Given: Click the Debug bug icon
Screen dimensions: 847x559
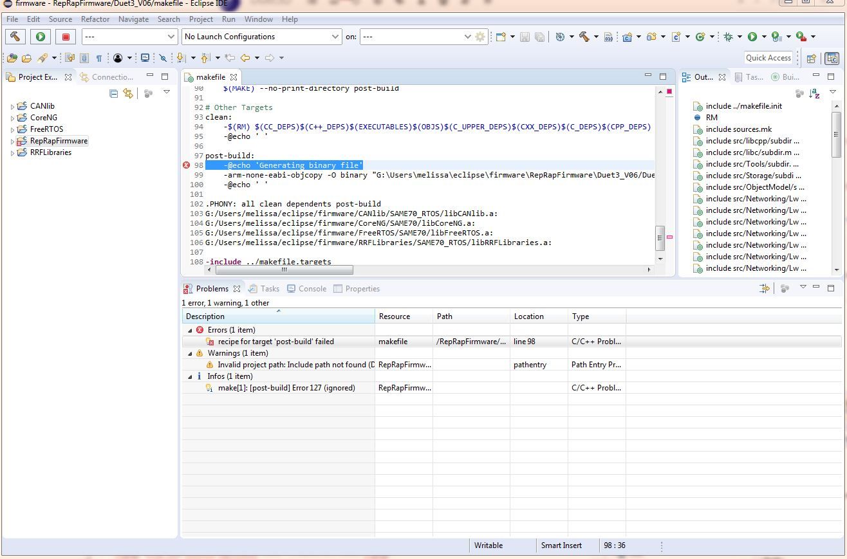Looking at the screenshot, I should point(728,37).
